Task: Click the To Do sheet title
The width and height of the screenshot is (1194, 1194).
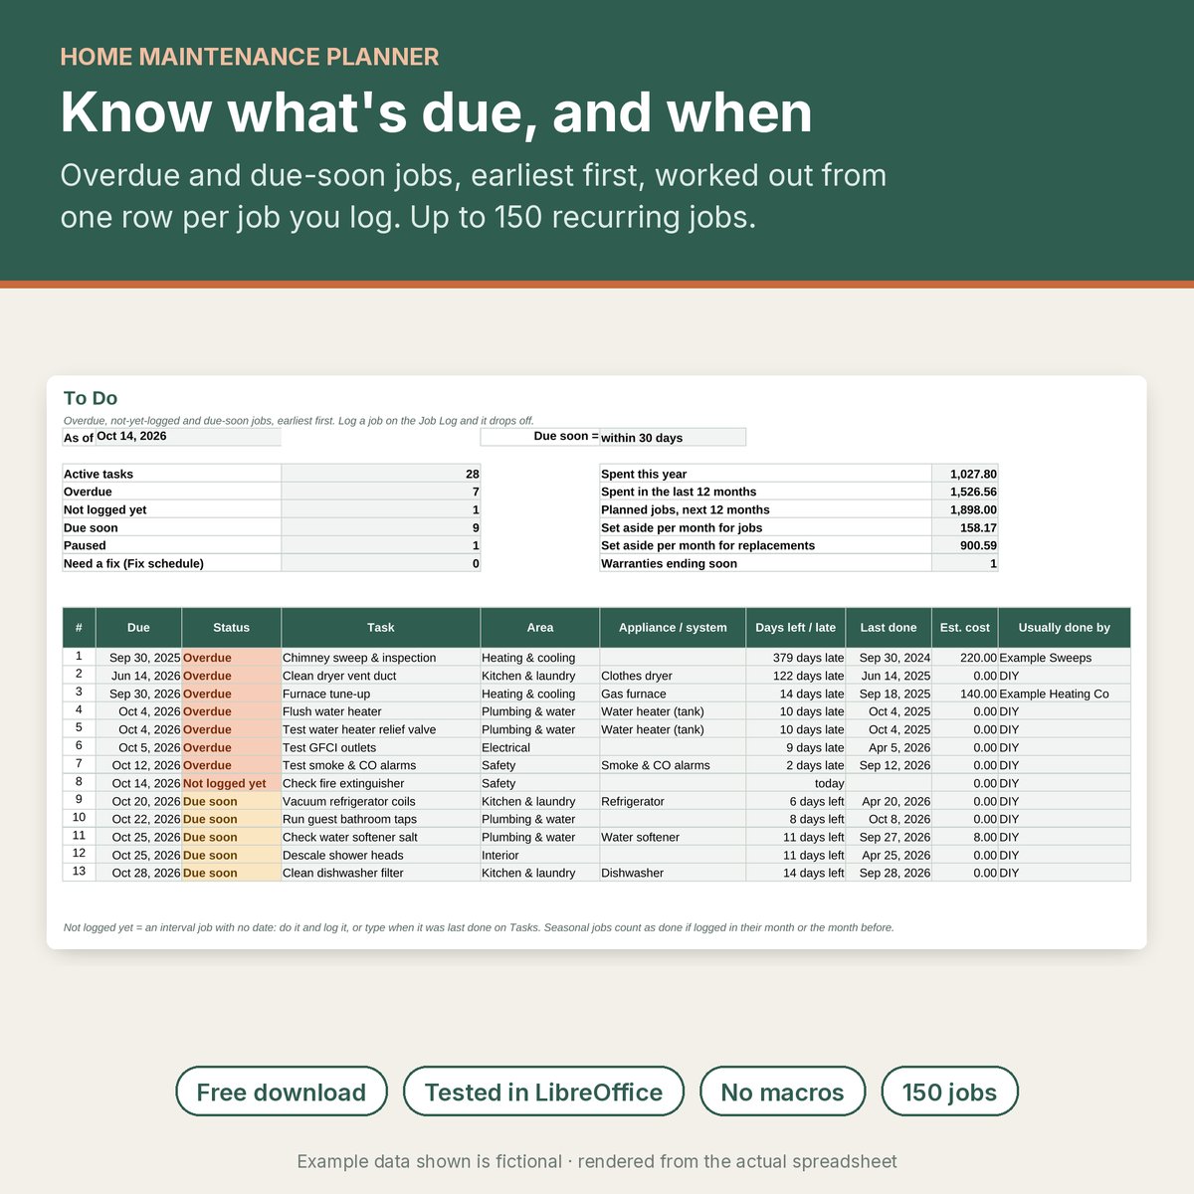Action: coord(91,398)
